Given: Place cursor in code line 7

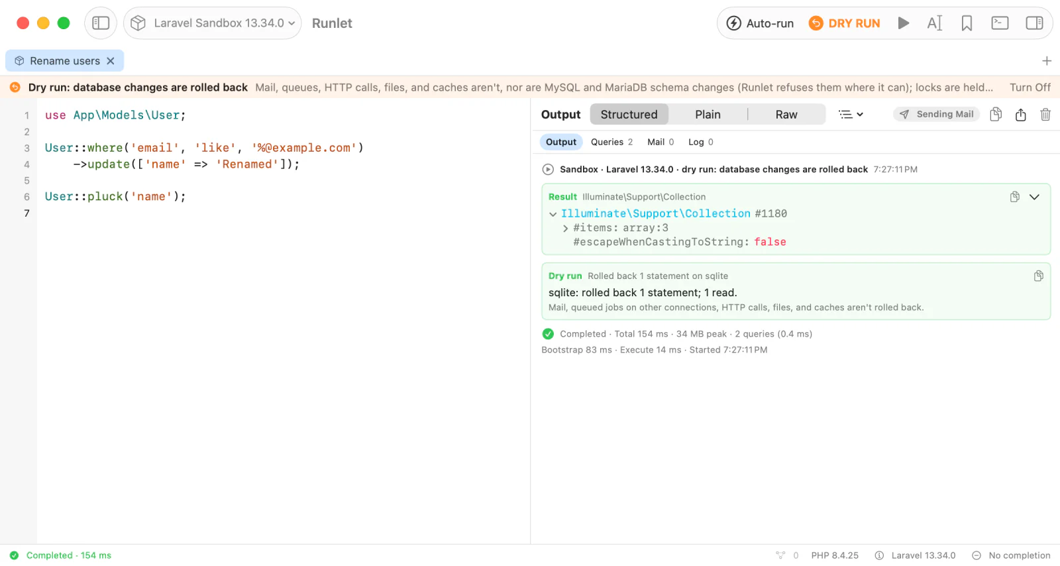Looking at the screenshot, I should pos(285,213).
